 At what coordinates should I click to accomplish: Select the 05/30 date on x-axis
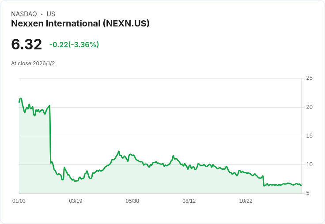[132, 201]
